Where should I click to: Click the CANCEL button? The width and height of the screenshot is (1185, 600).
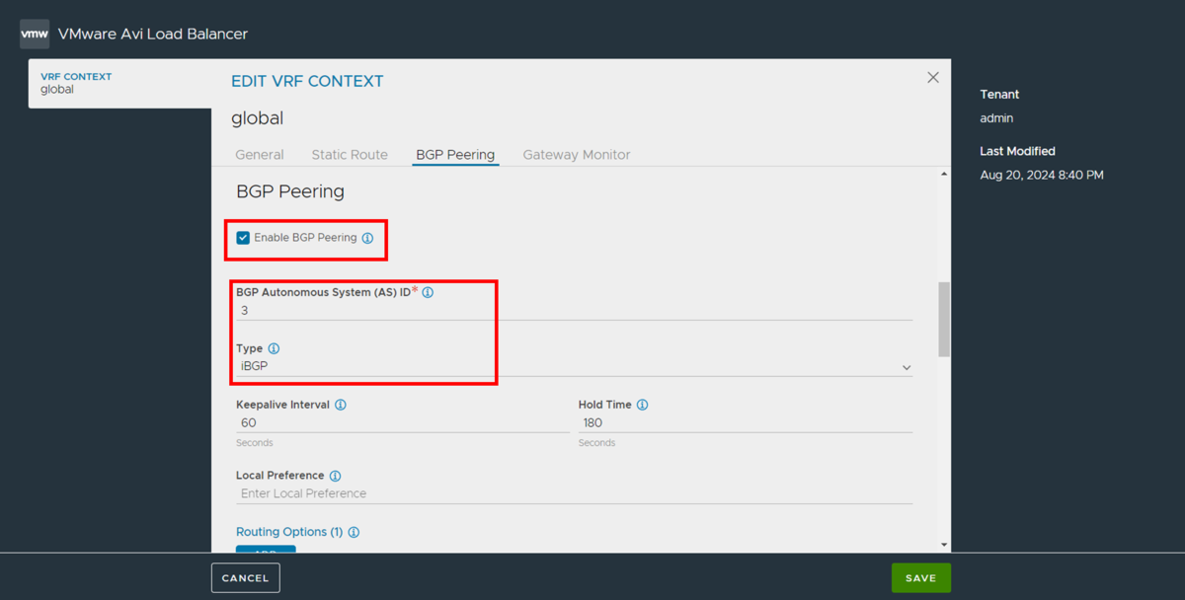tap(246, 578)
